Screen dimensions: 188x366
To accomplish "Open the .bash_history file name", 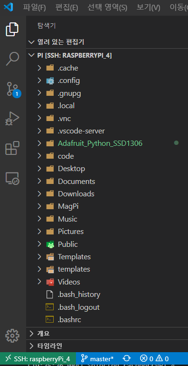I will click(x=79, y=295).
